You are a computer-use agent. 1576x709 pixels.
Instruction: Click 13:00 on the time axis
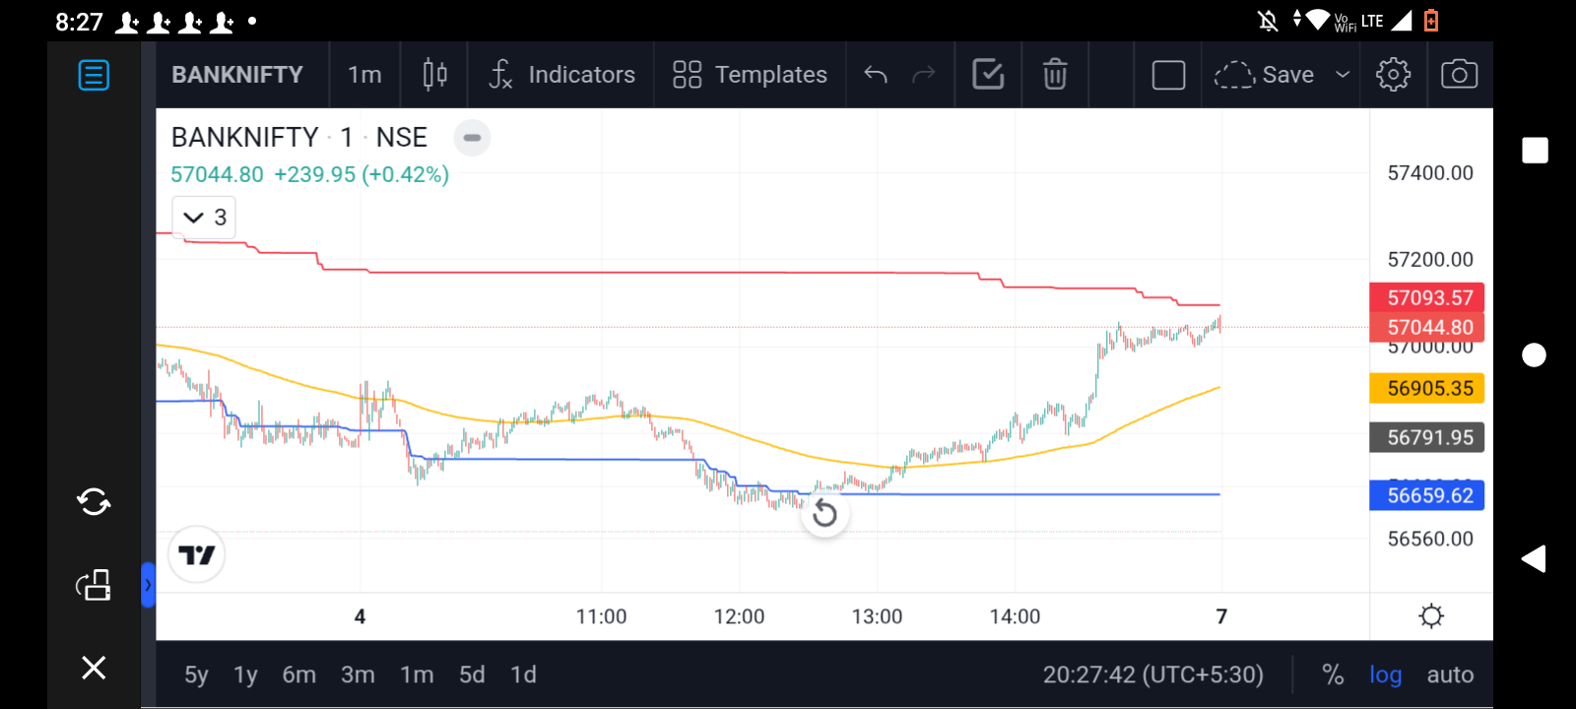tap(877, 616)
